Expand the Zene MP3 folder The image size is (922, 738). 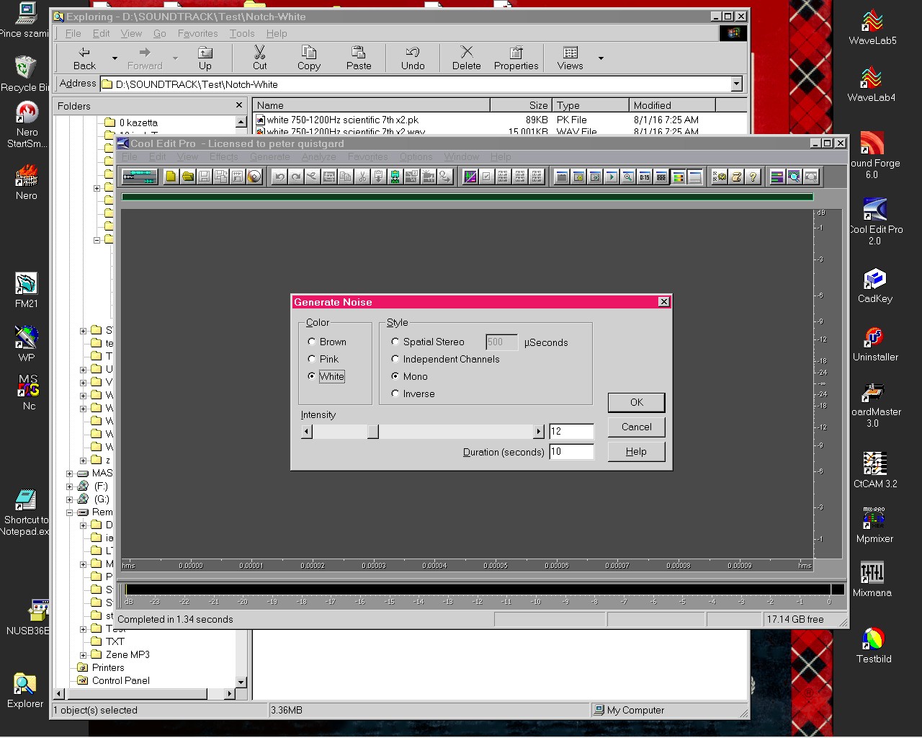(84, 655)
